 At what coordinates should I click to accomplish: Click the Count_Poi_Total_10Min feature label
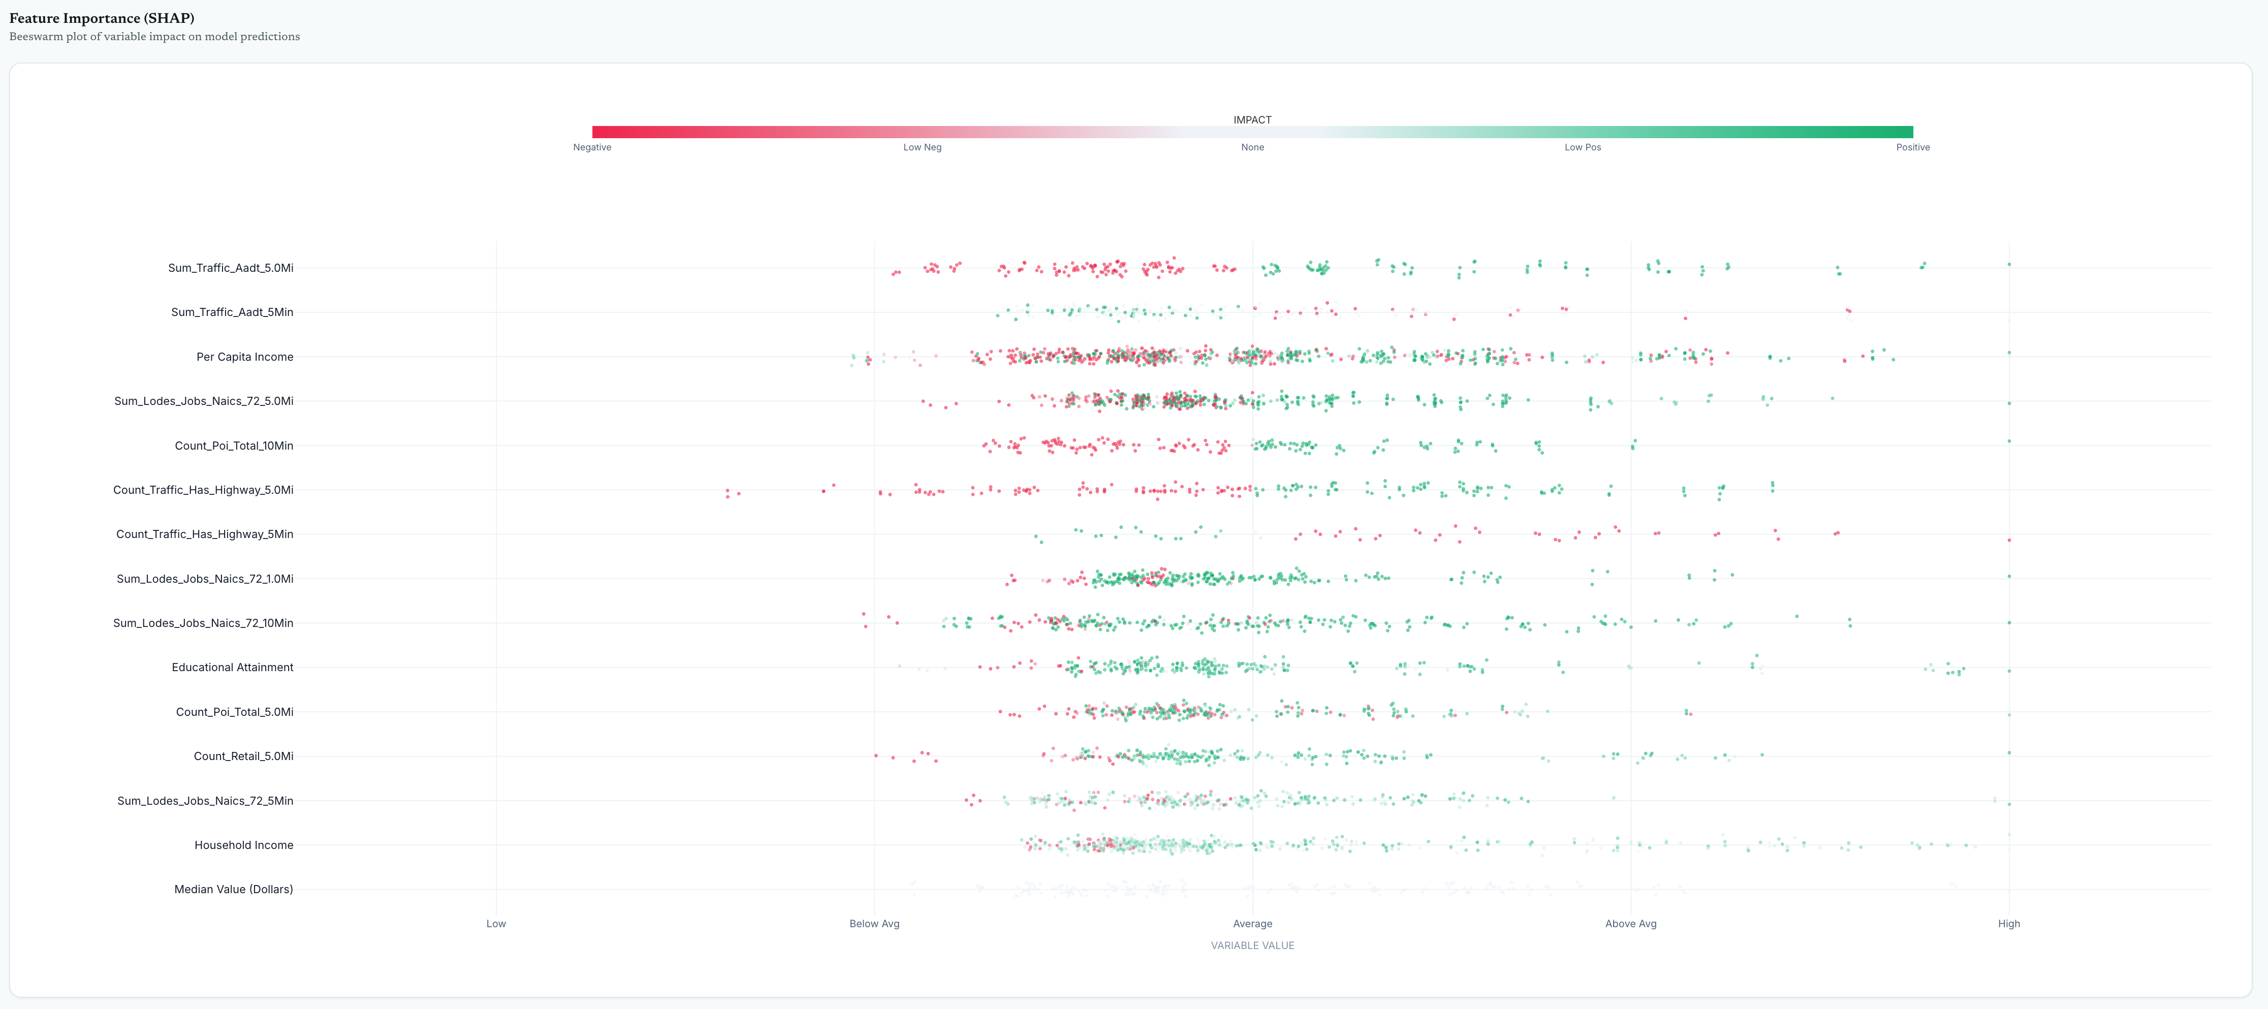[x=235, y=445]
